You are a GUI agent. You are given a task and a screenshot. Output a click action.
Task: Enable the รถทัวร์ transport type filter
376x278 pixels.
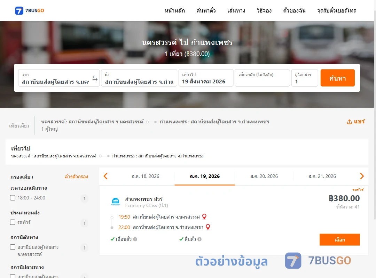[13, 222]
